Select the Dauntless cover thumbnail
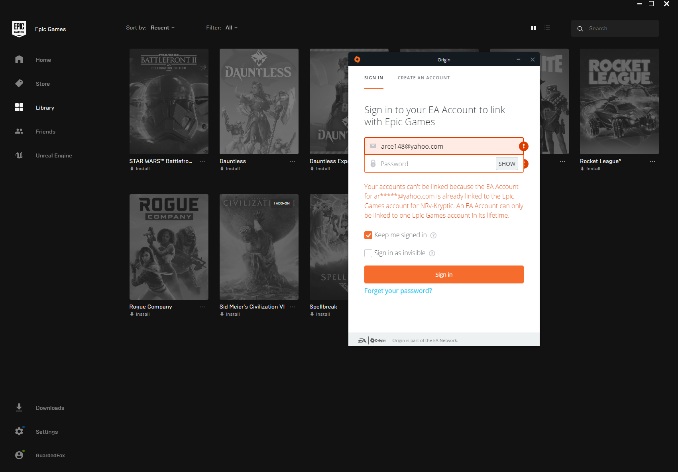Viewport: 678px width, 472px height. point(259,101)
